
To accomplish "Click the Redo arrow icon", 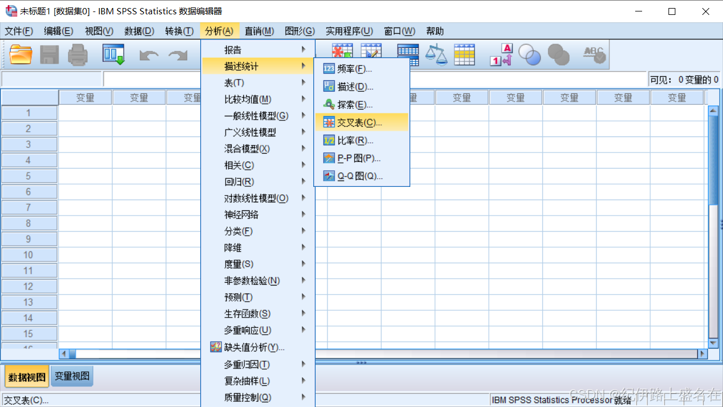I will pos(178,55).
